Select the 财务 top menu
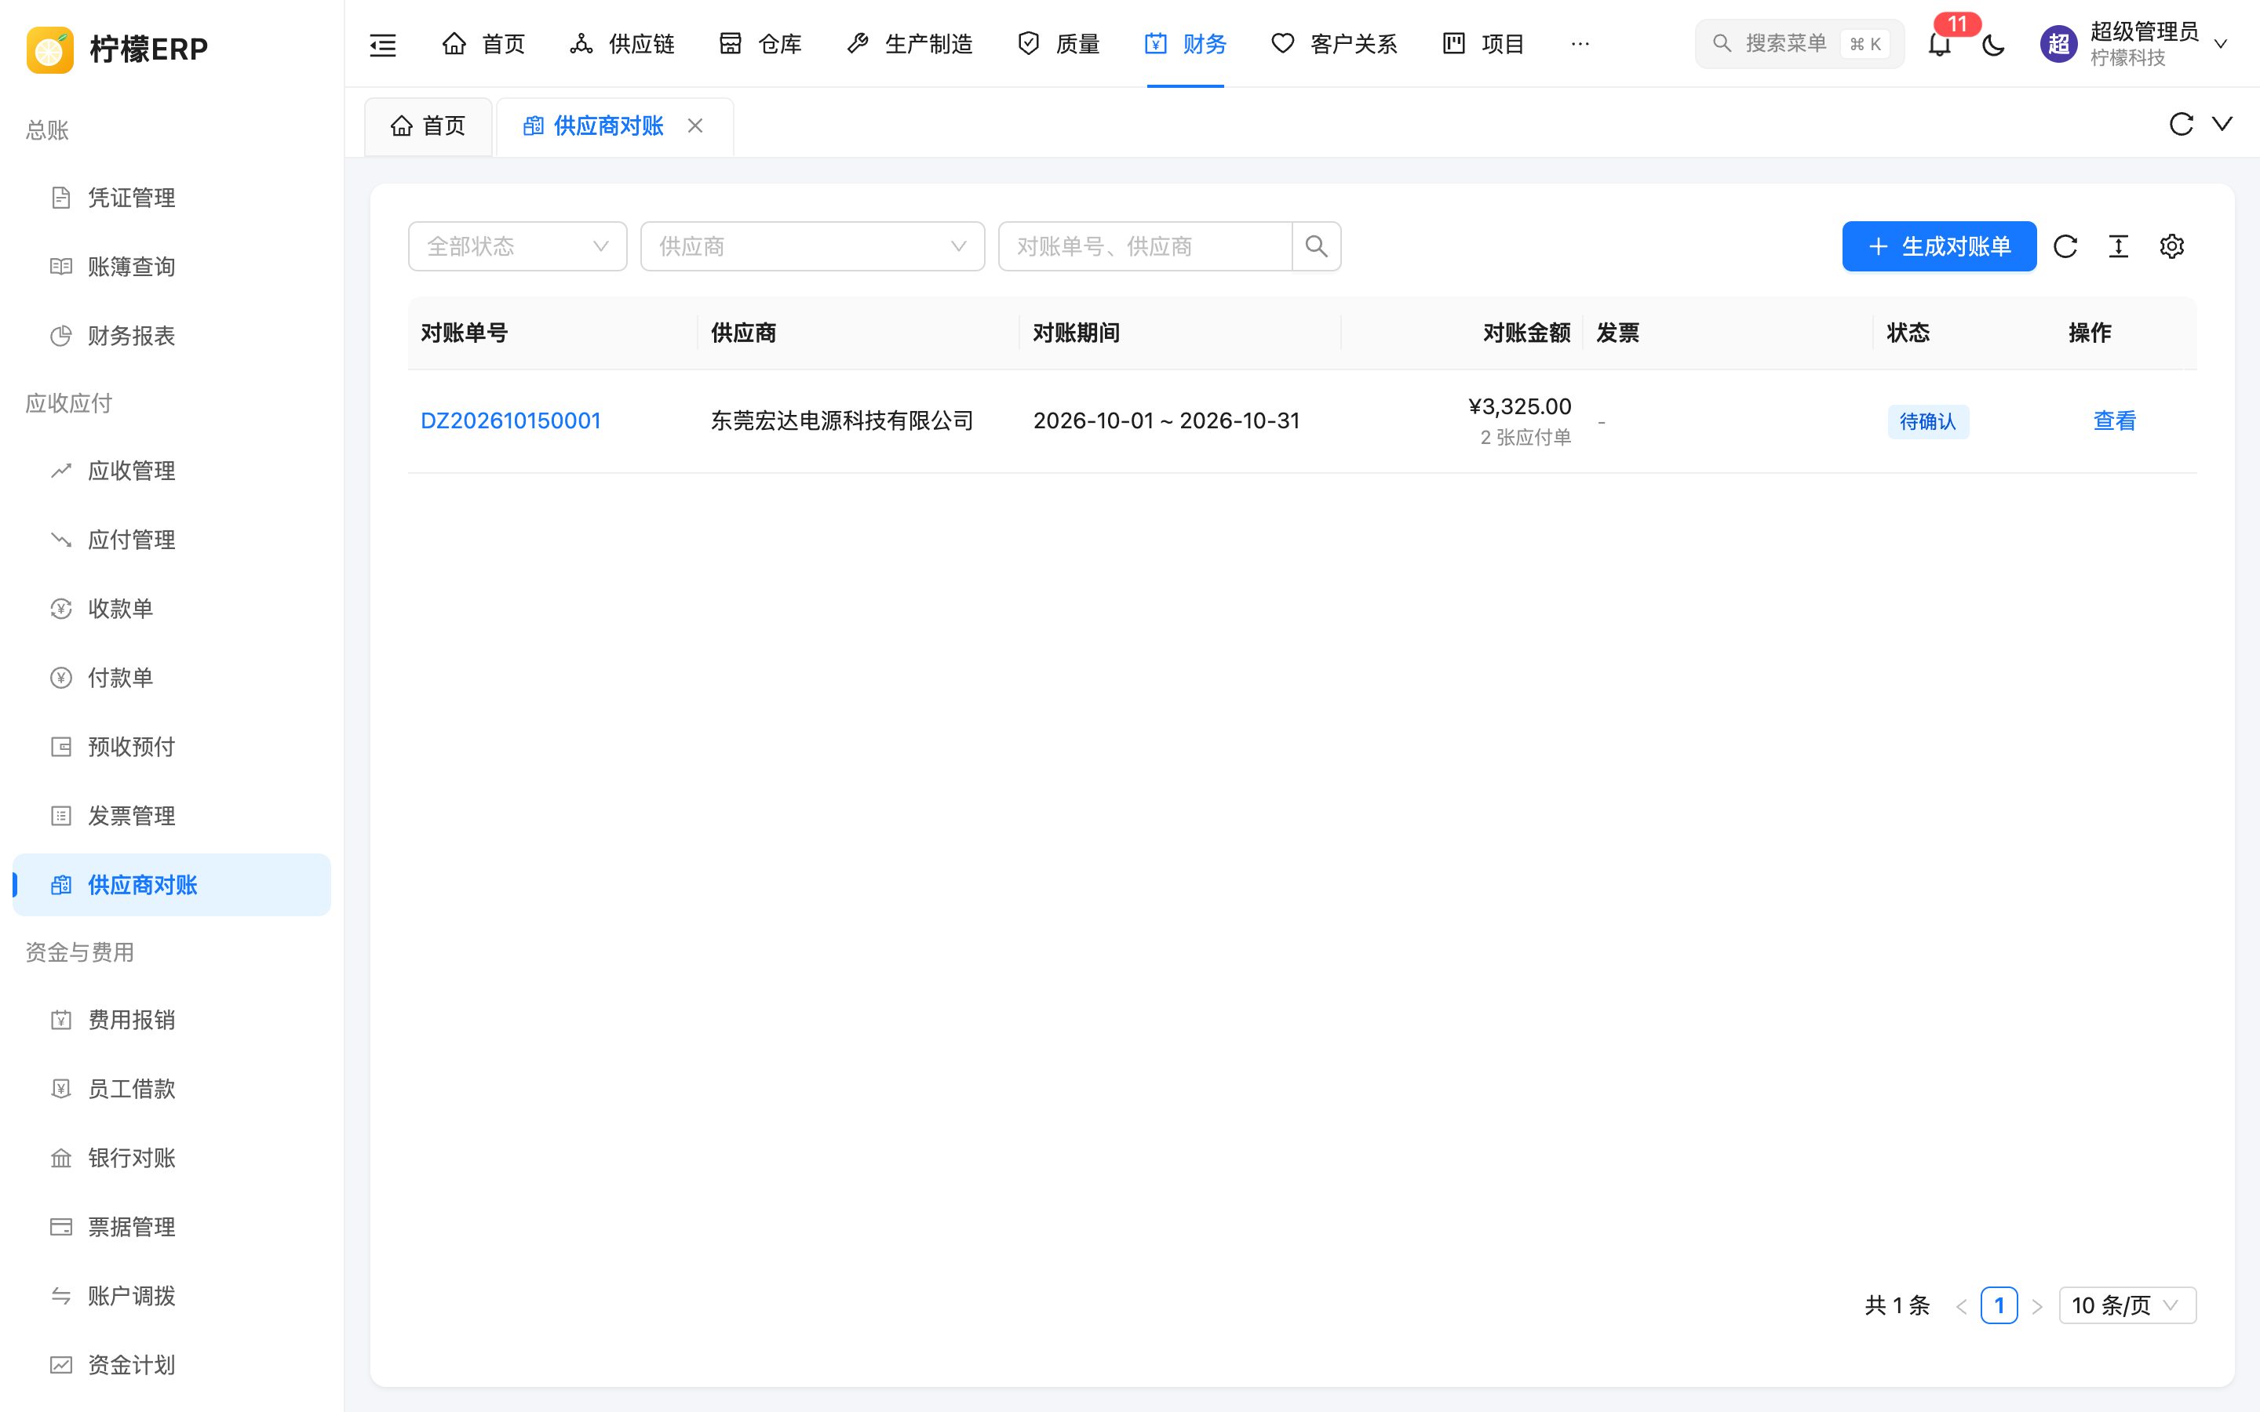2260x1412 pixels. click(1185, 44)
